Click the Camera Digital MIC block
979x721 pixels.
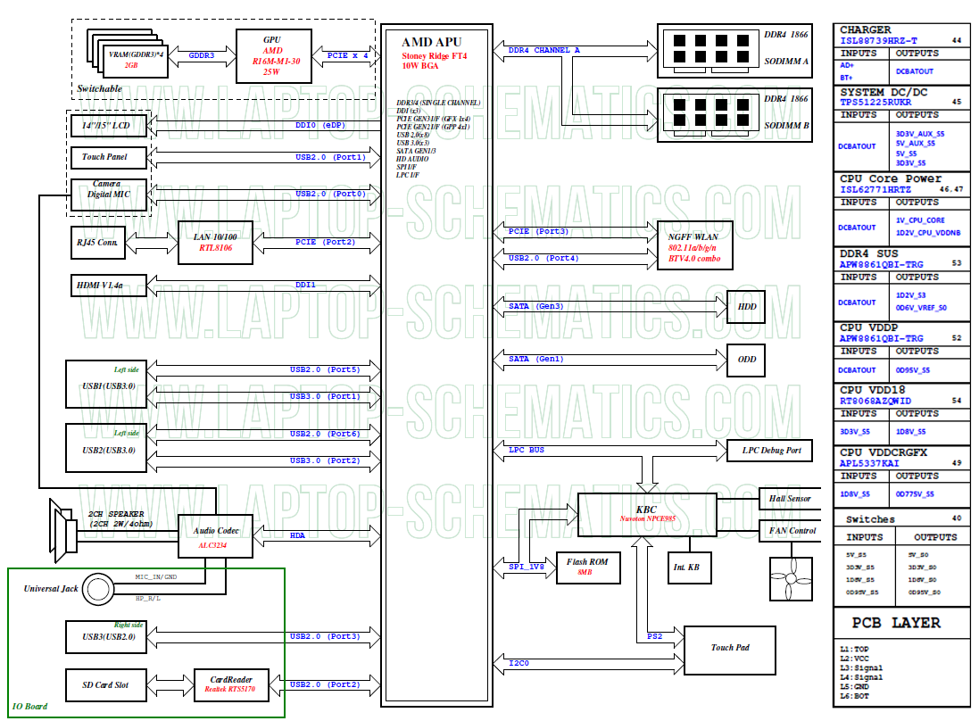pos(109,195)
